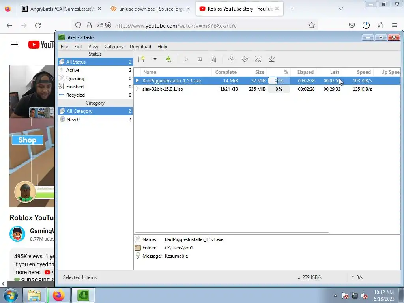Select the New 0 category
404x303 pixels.
coord(95,119)
